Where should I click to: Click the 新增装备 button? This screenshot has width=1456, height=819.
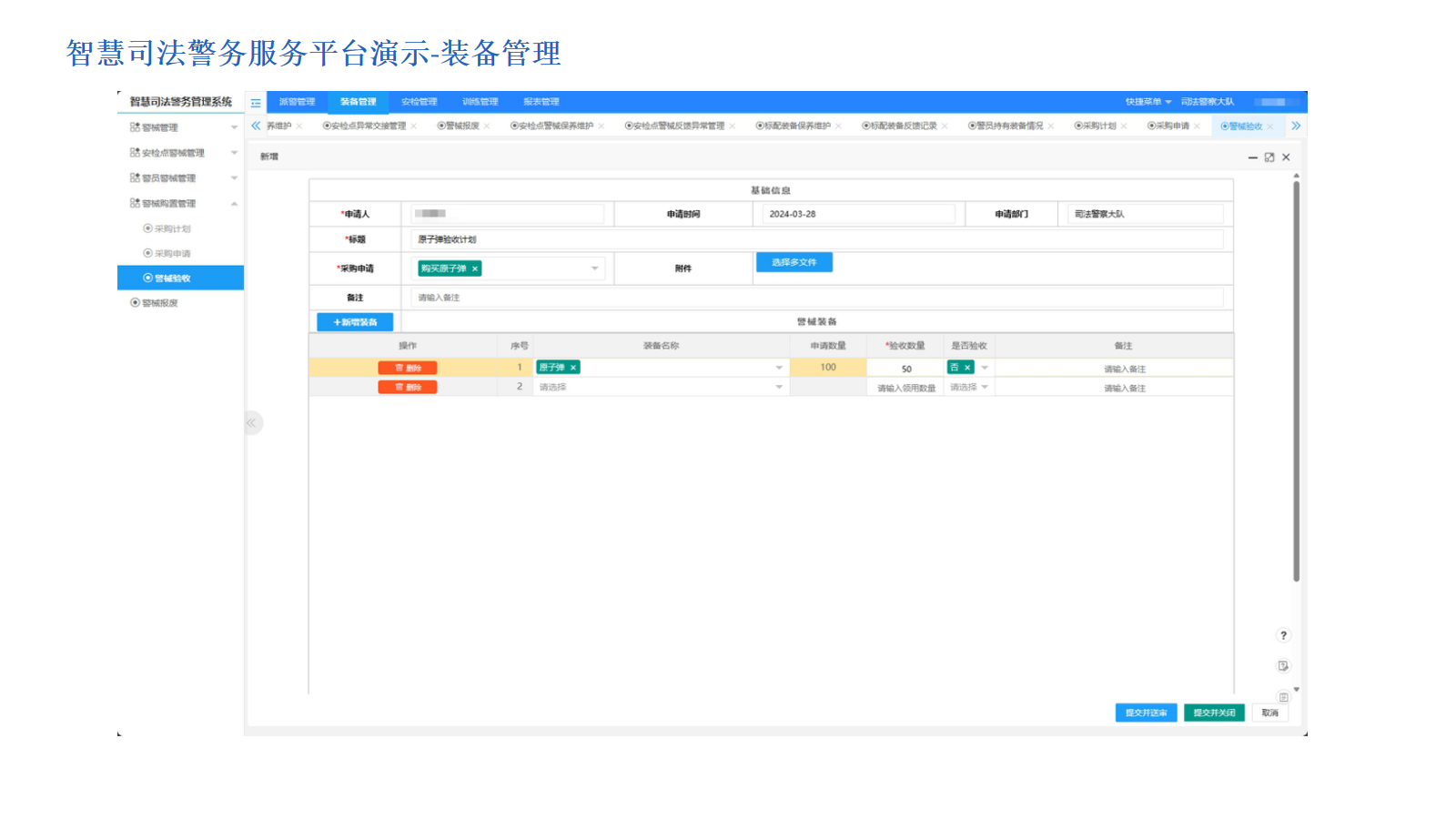point(355,322)
